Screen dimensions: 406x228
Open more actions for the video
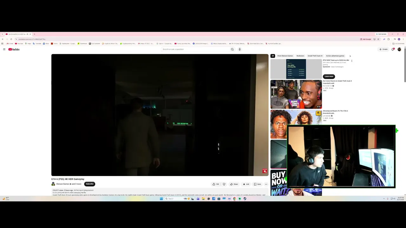pyautogui.click(x=266, y=184)
